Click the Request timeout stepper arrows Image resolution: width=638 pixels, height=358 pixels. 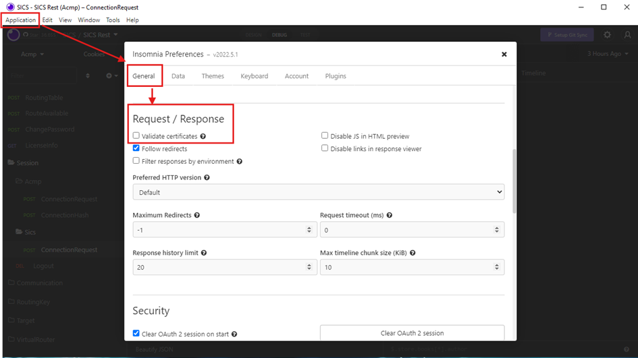tap(496, 230)
